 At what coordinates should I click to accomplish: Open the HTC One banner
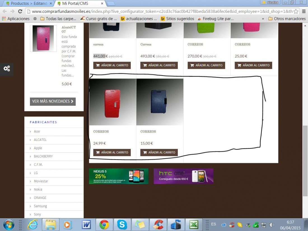coord(183,176)
